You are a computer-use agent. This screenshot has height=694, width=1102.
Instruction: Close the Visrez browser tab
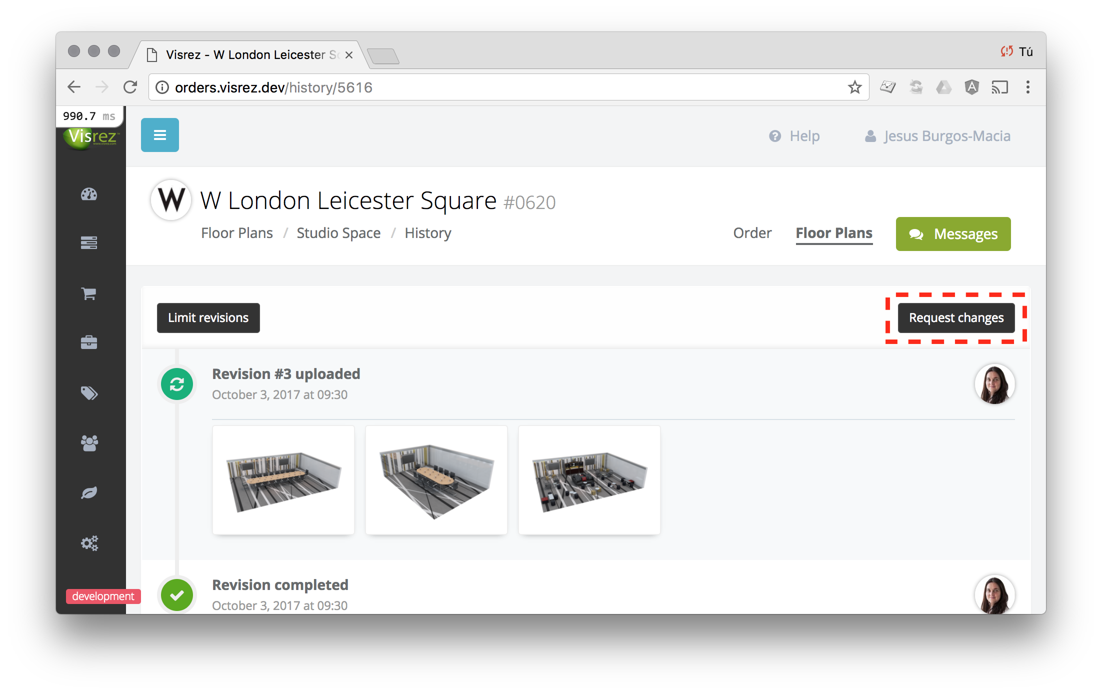click(x=349, y=55)
